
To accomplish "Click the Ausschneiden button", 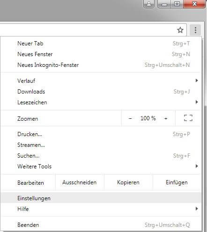I will (x=80, y=182).
